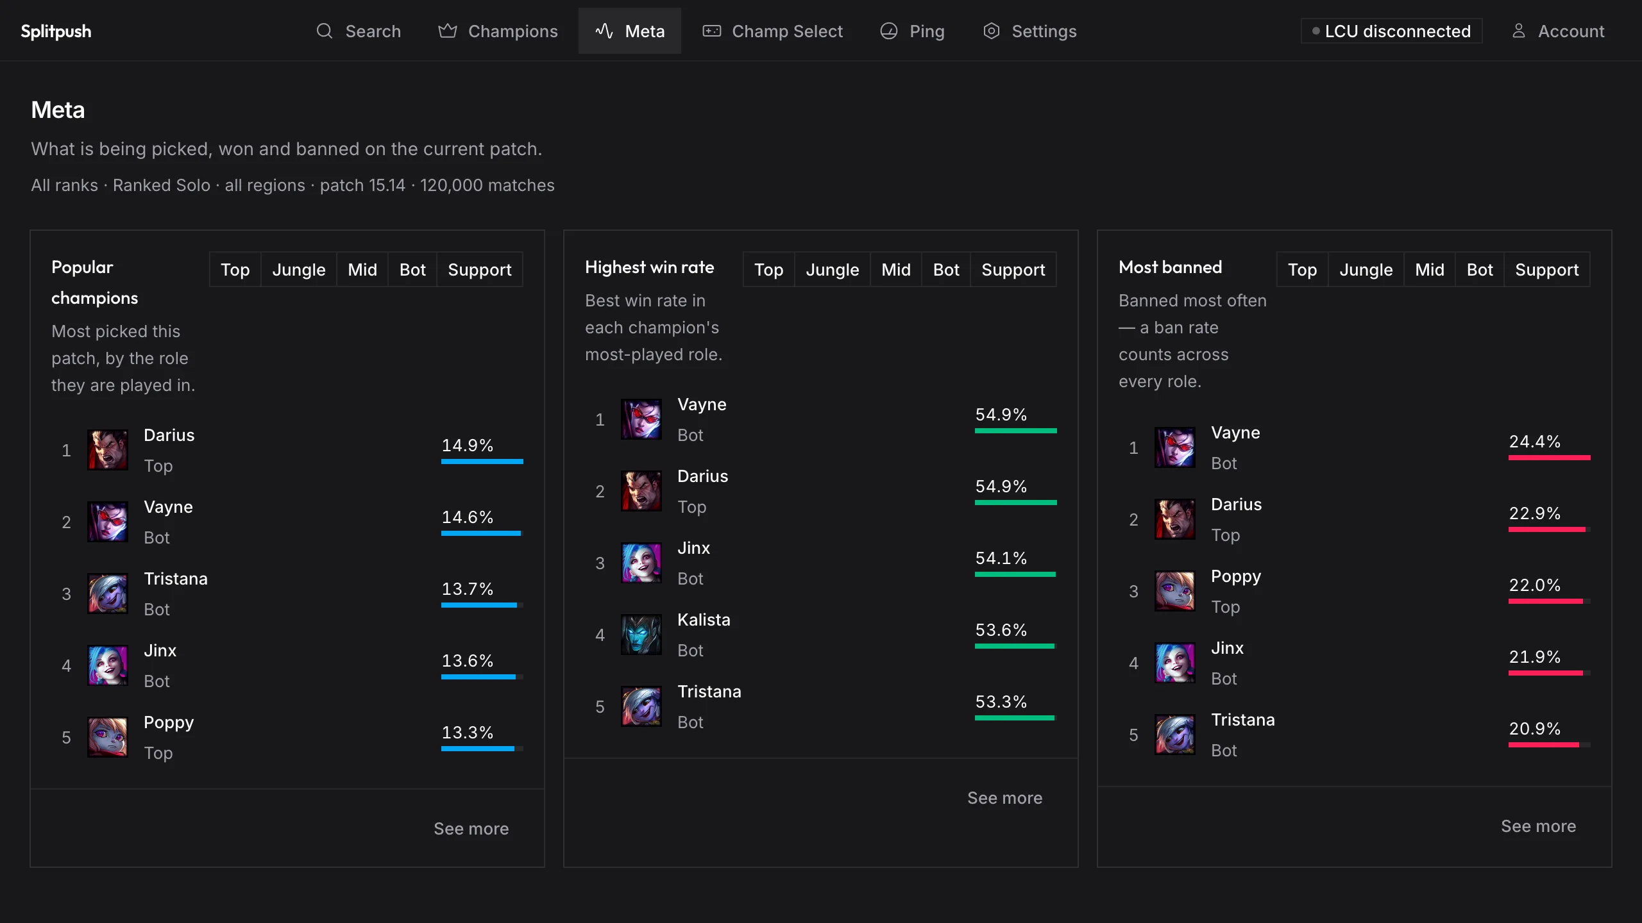Filter Most banned by Mid role
This screenshot has height=923, width=1642.
[1430, 269]
